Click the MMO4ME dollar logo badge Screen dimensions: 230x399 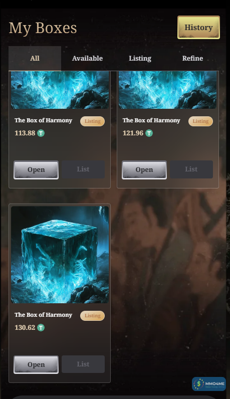pos(209,384)
